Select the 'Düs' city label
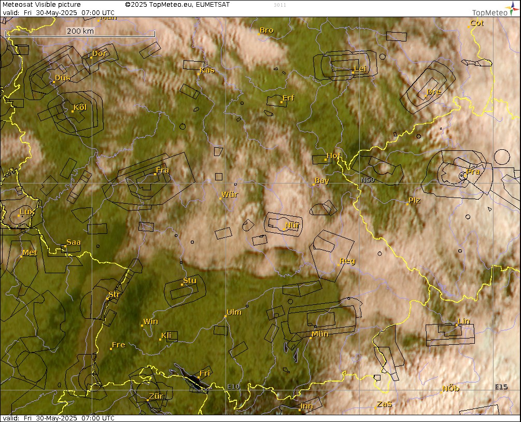Screen dimensions: 521x422 [62, 78]
